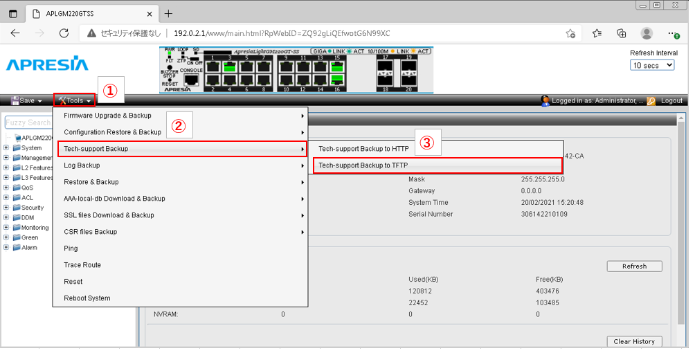
Task: Open the Save dropdown menu
Action: click(x=26, y=100)
